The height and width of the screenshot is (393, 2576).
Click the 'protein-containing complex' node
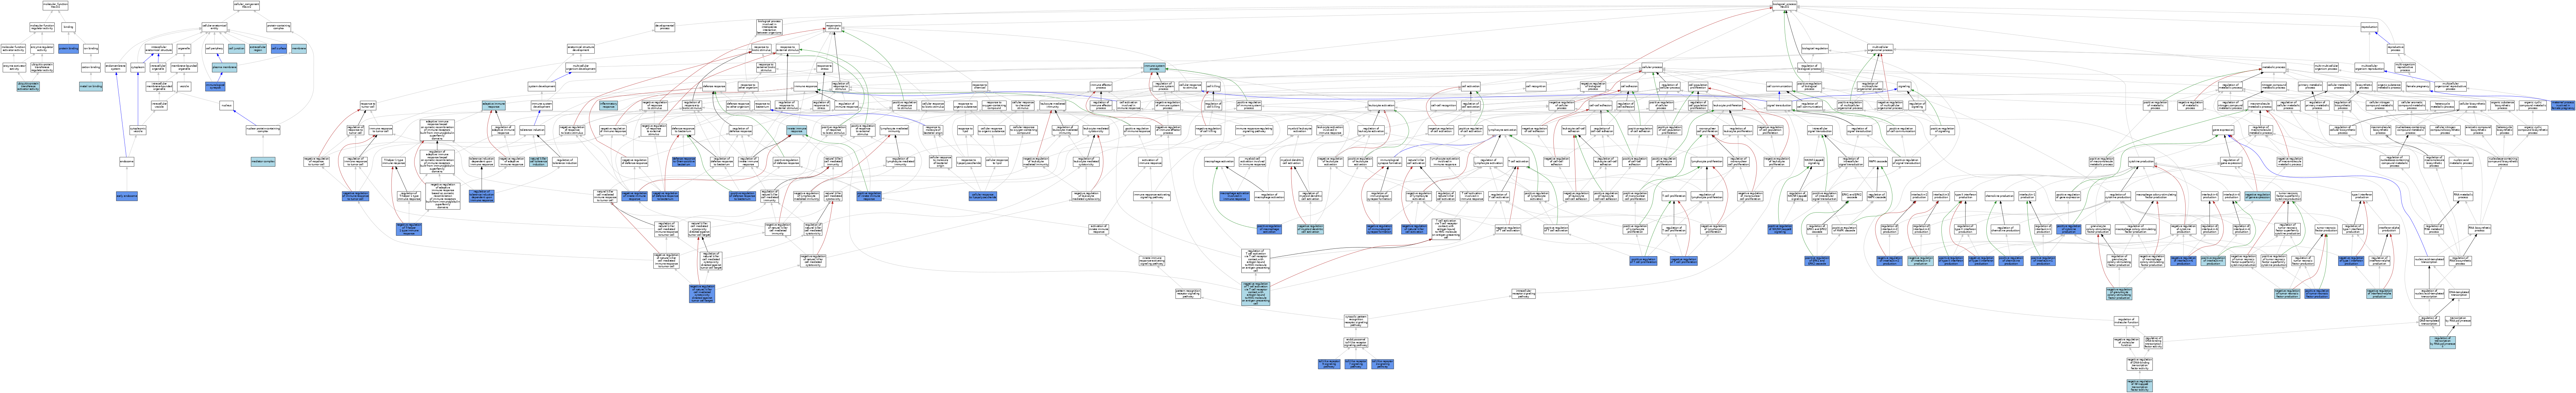[x=279, y=27]
